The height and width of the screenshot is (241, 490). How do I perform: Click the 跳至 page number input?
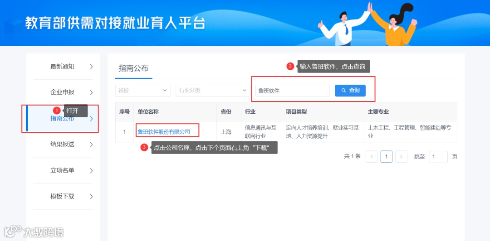[x=438, y=157]
